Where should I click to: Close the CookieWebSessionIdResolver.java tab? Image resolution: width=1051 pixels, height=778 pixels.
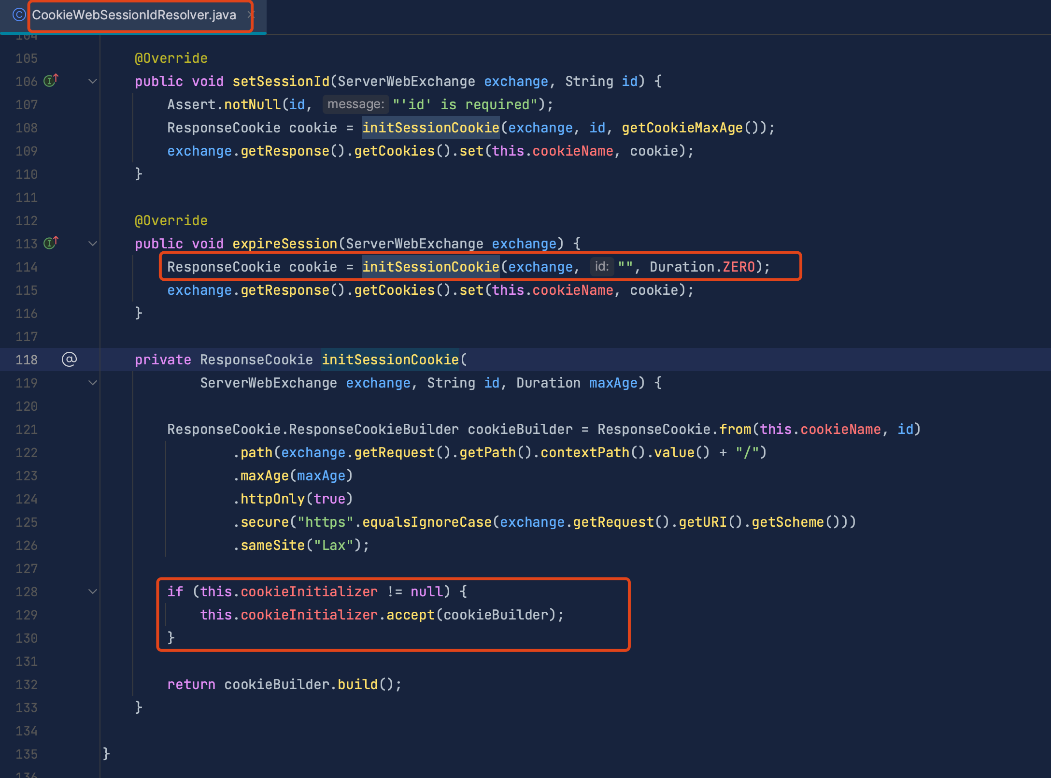pos(251,15)
